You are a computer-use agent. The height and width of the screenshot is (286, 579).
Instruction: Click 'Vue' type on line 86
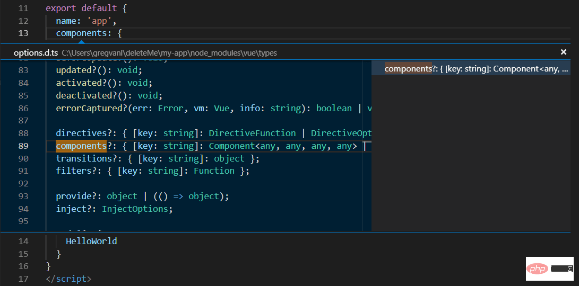tap(221, 109)
